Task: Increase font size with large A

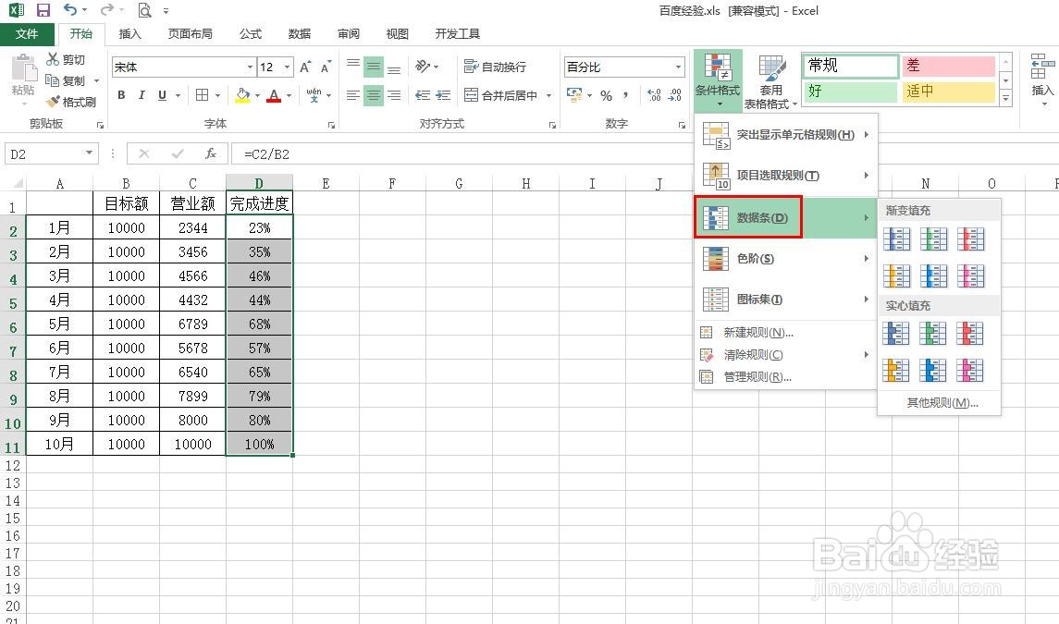Action: point(305,67)
